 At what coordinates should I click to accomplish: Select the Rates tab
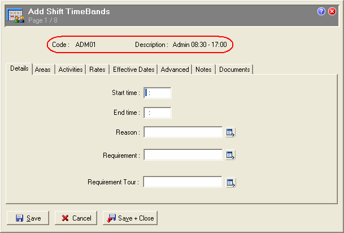click(x=97, y=70)
